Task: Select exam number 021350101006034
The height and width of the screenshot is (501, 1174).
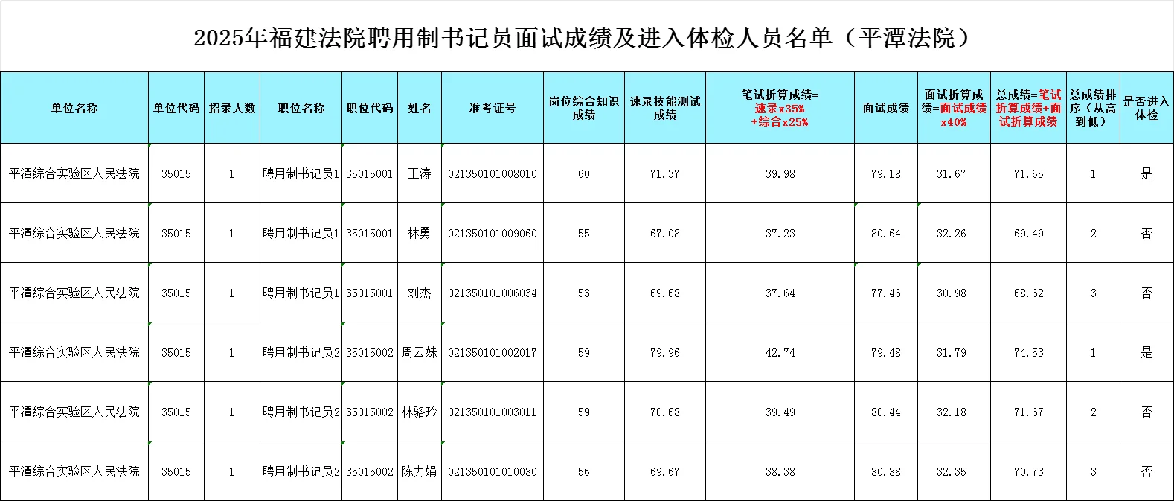Action: click(493, 293)
